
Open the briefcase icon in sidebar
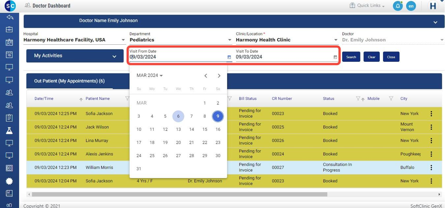(10, 29)
